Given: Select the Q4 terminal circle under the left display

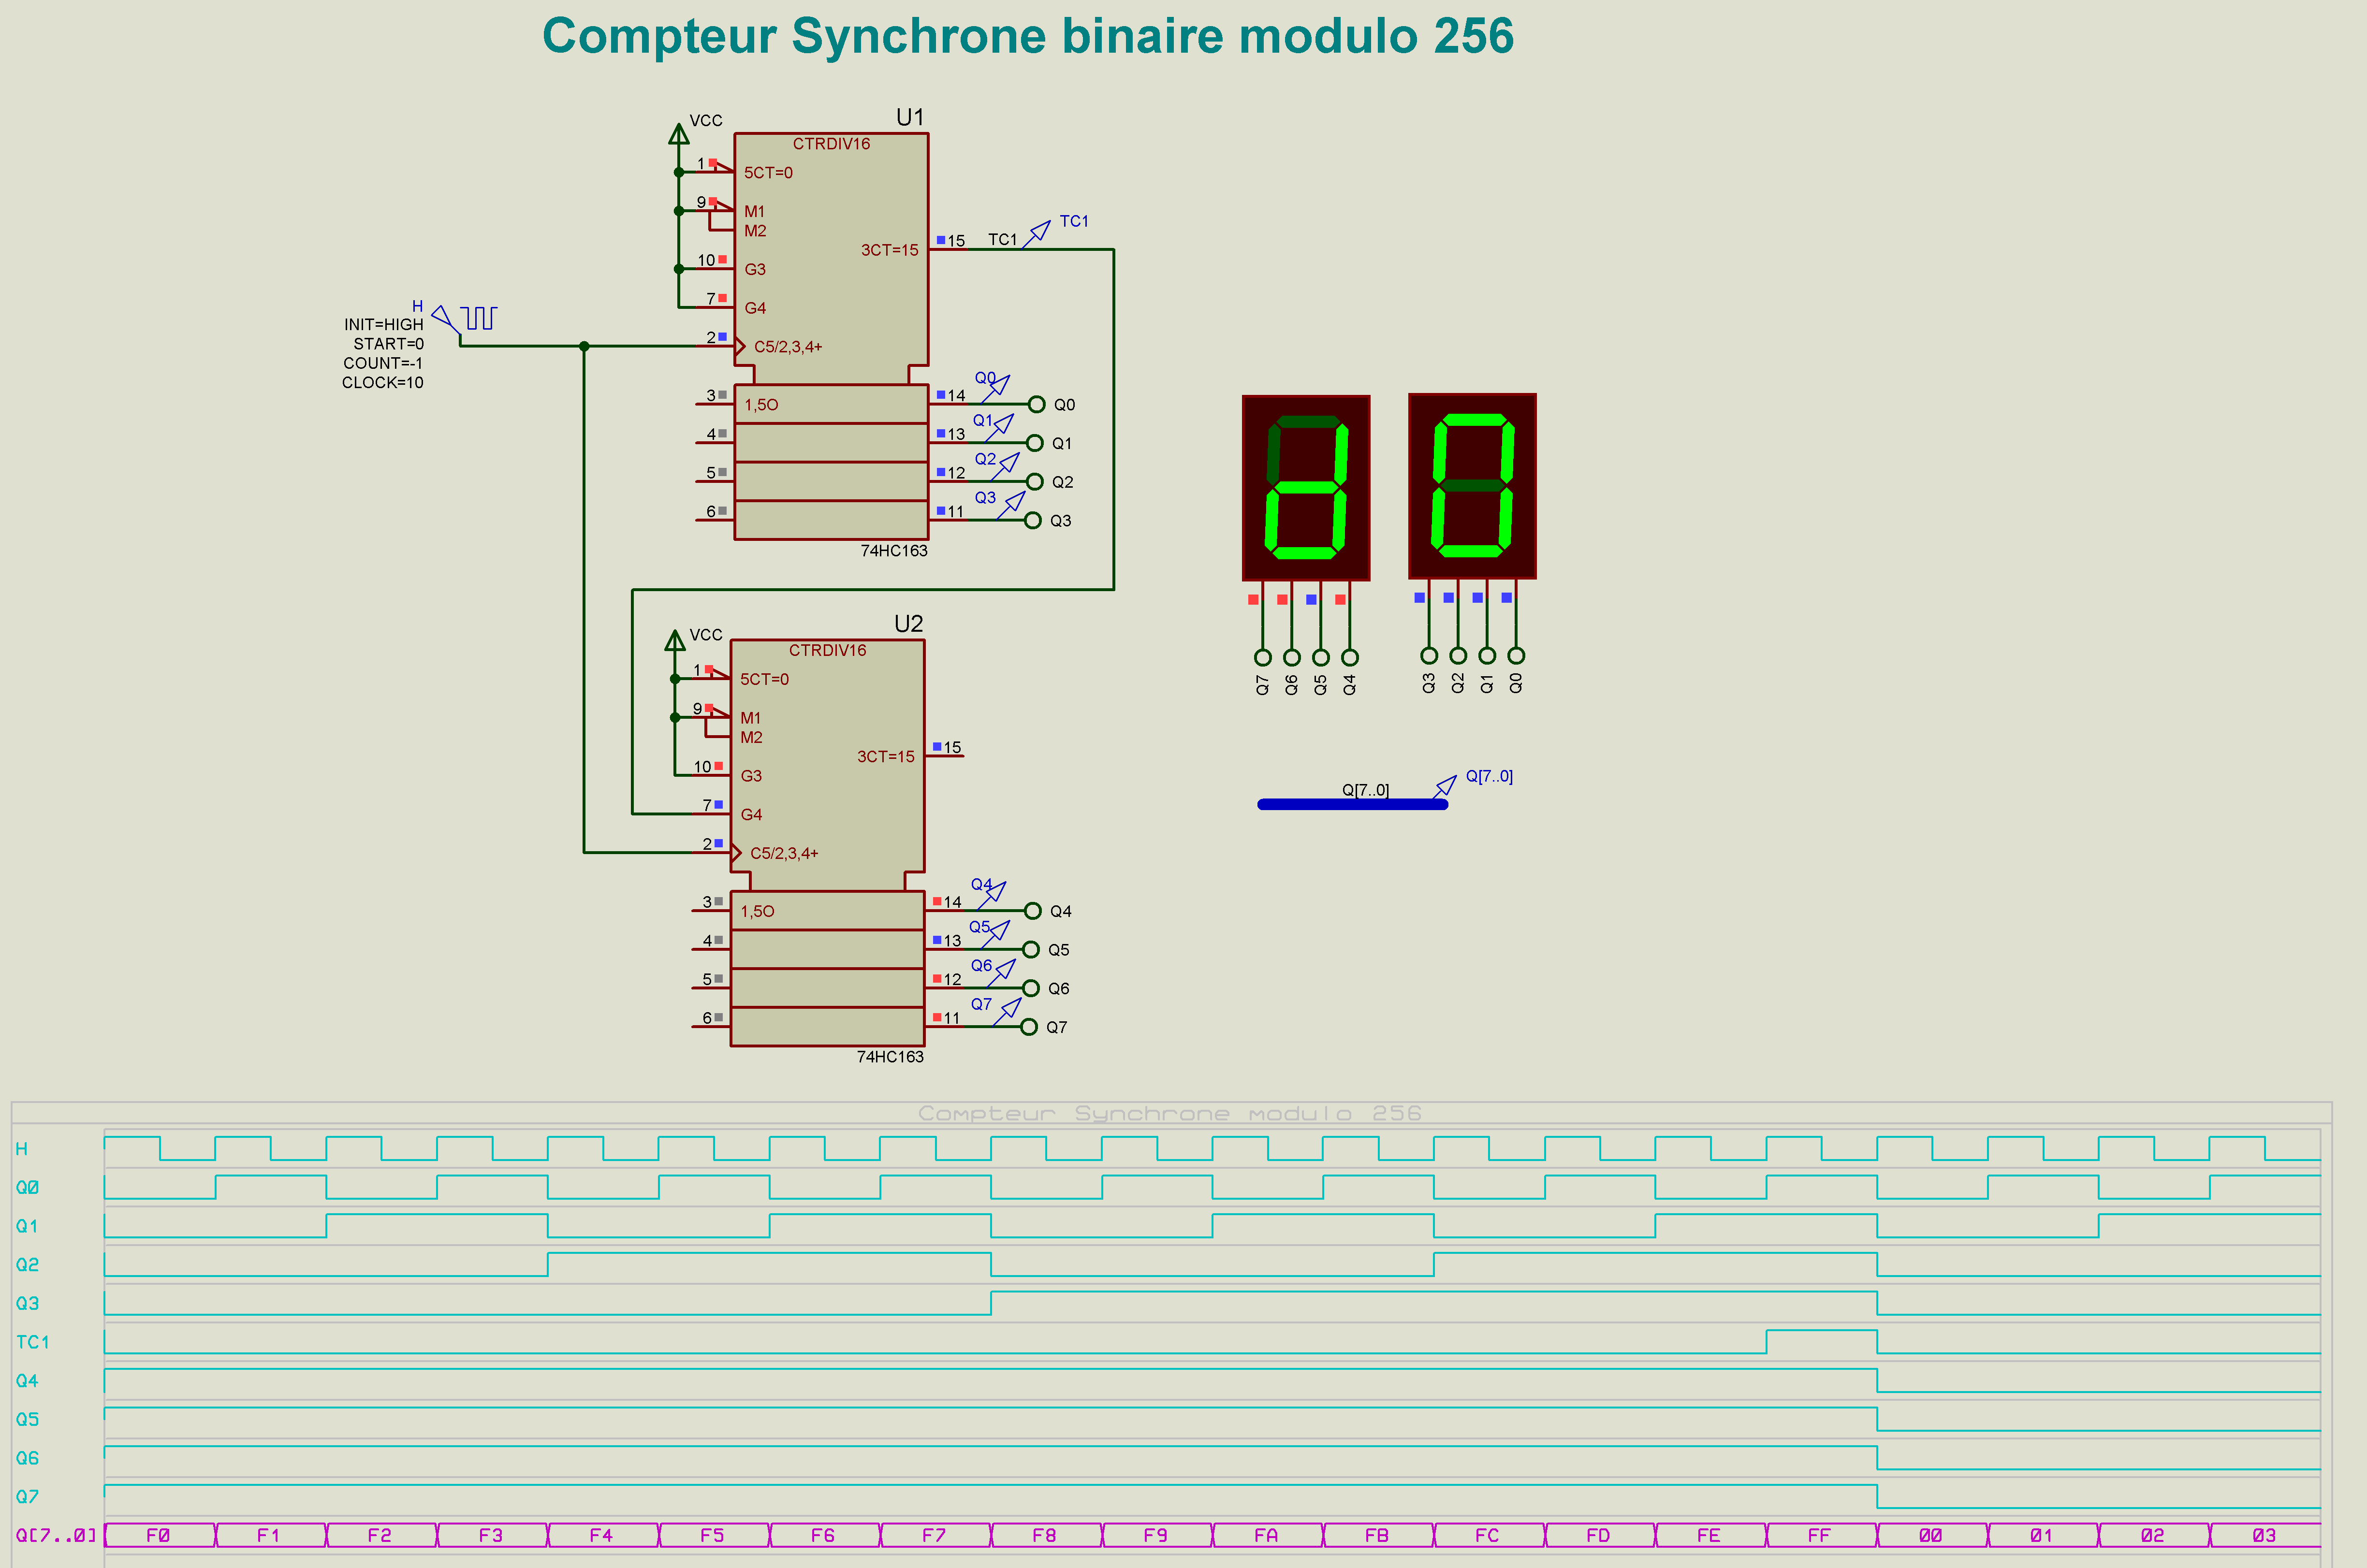Looking at the screenshot, I should 1350,657.
